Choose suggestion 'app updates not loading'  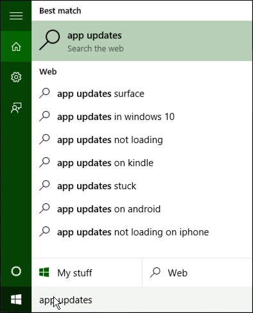click(x=142, y=140)
